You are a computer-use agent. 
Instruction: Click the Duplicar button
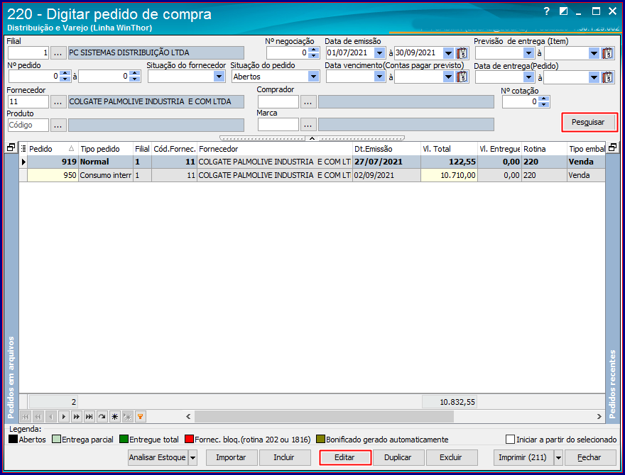pos(398,457)
